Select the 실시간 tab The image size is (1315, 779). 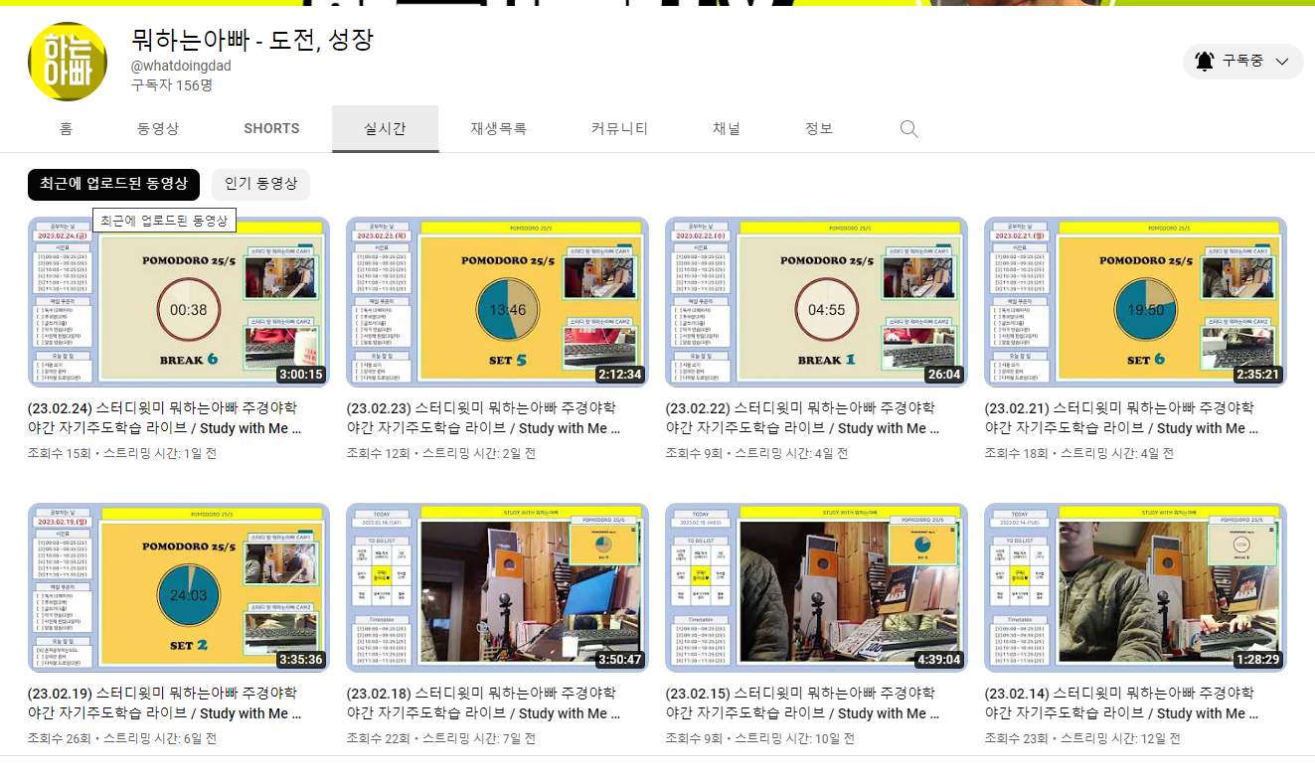point(386,129)
